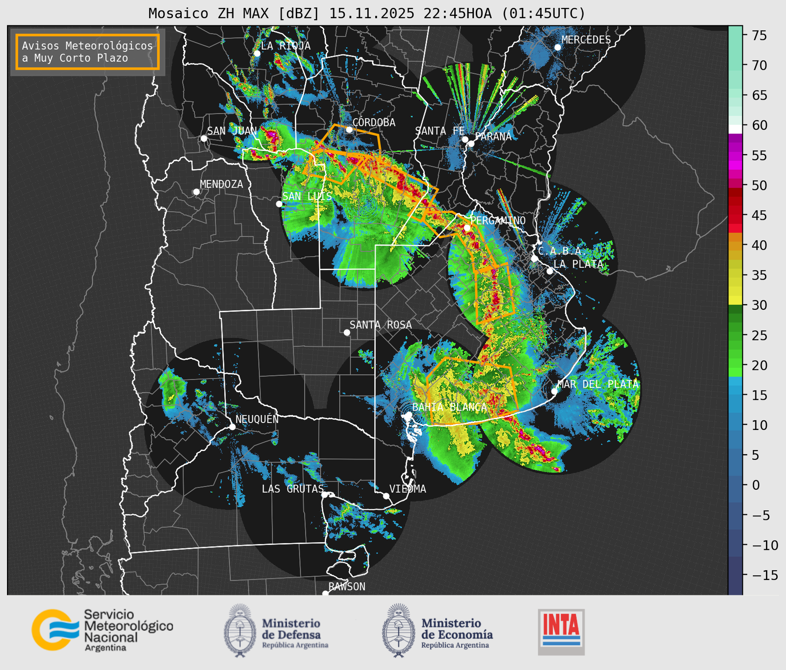Click the orange warning polygon north of Bahía Blanca
Viewport: 786px width, 670px height.
[472, 391]
